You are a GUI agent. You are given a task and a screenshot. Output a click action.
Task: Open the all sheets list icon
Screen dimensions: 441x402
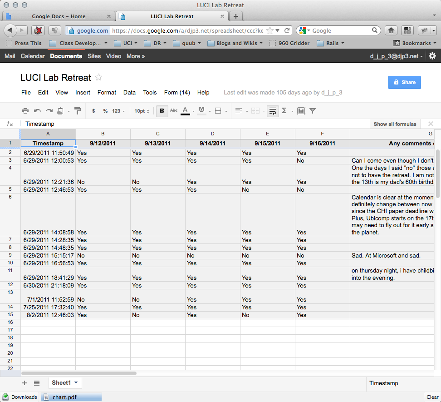click(37, 383)
